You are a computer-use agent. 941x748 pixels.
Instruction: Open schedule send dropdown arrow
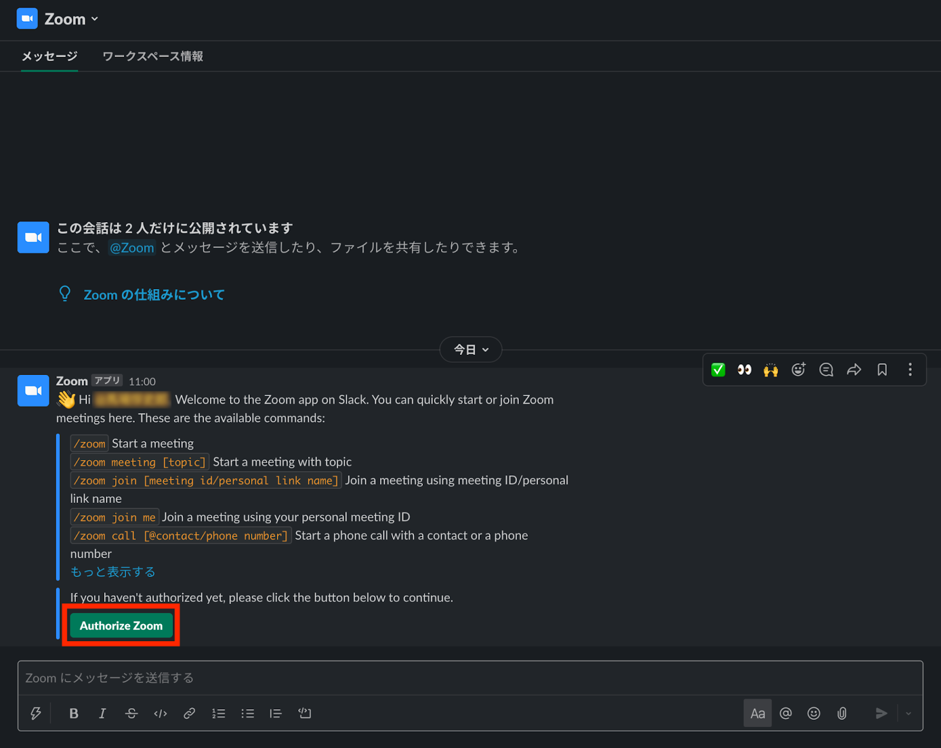909,713
